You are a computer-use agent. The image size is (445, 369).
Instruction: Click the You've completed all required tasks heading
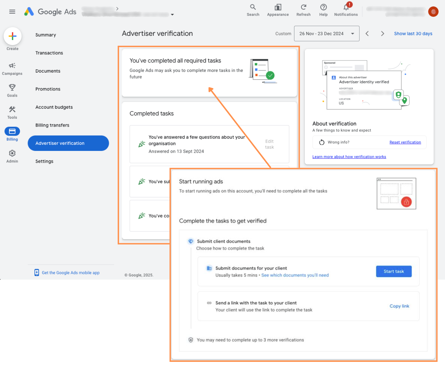click(175, 61)
